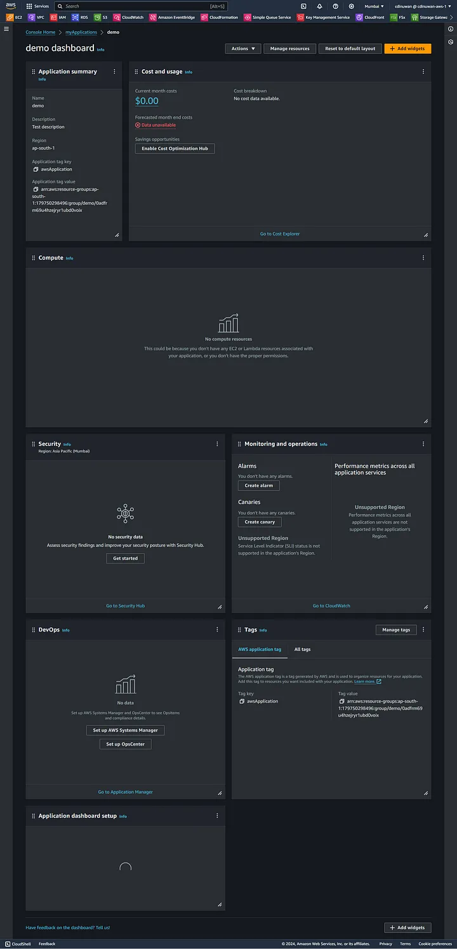Open the IAM favorites shortcut

pos(58,17)
